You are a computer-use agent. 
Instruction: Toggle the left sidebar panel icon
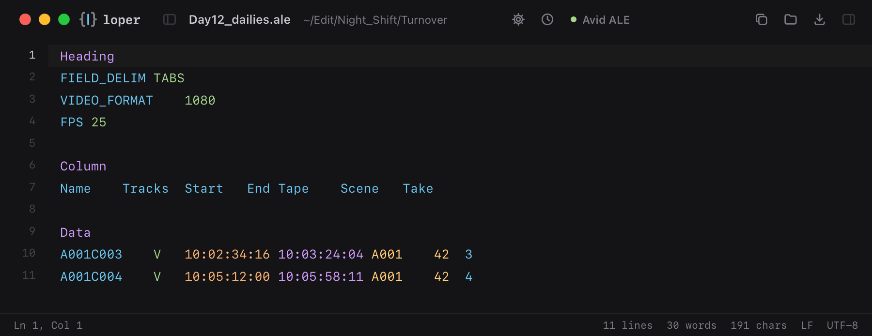pos(170,19)
